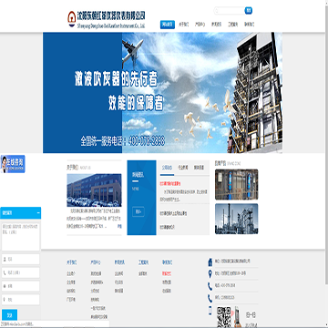This screenshot has height=328, width=328.
Task: Open the highlighted home page nav item
Action: click(x=168, y=25)
